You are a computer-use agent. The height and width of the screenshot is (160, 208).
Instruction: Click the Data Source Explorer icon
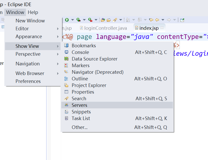click(66, 59)
